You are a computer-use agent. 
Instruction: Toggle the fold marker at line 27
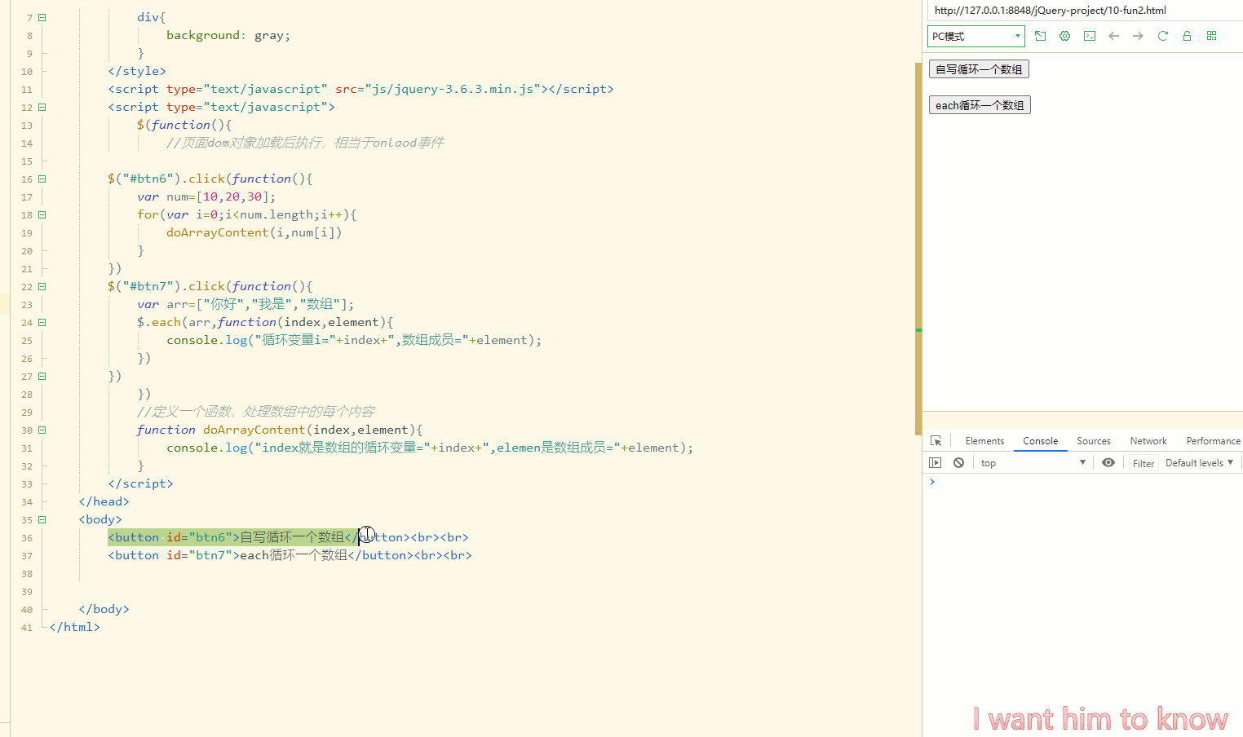42,376
